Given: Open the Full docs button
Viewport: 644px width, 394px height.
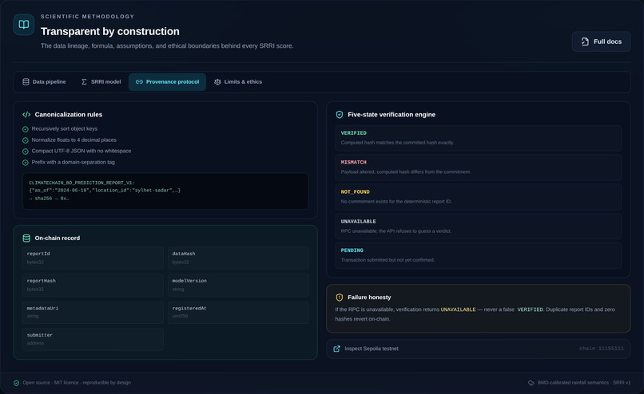Looking at the screenshot, I should click(x=601, y=41).
